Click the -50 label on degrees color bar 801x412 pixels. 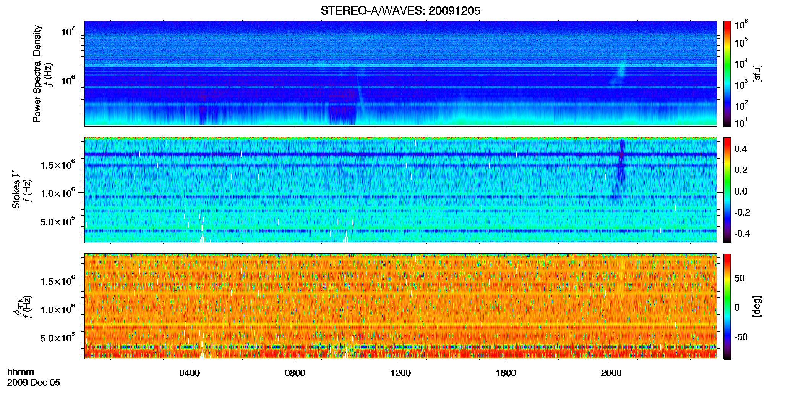click(x=741, y=337)
